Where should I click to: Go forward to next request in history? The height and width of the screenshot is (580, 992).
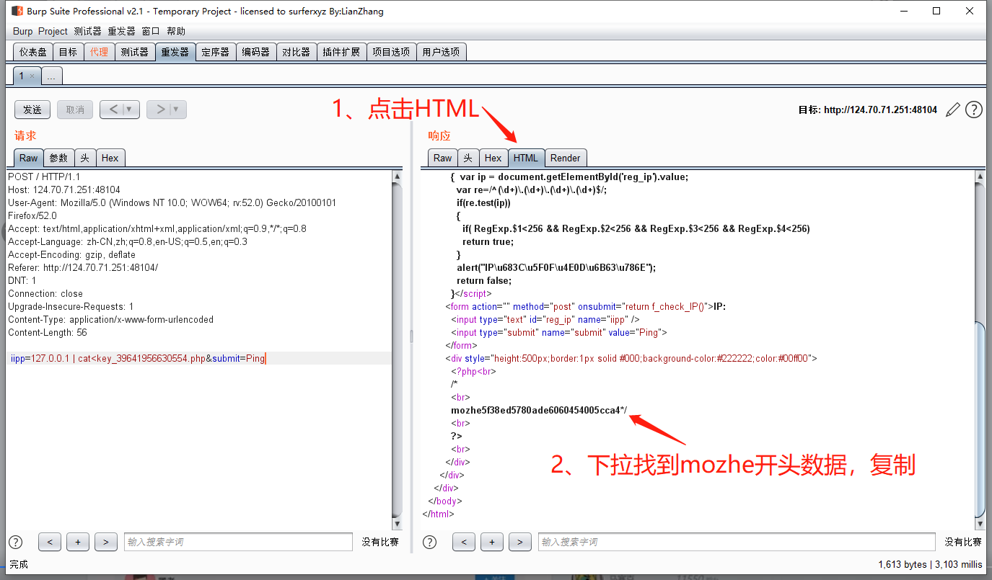tap(160, 110)
